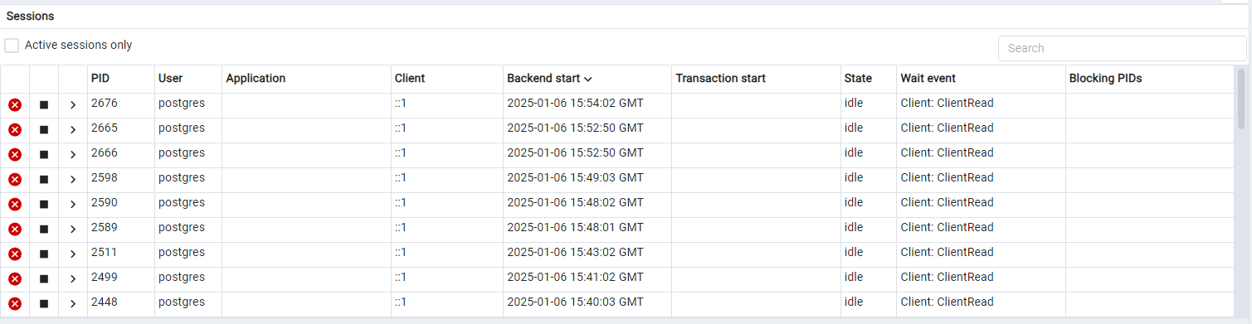Click the Wait event column header
The width and height of the screenshot is (1252, 324).
pyautogui.click(x=928, y=79)
